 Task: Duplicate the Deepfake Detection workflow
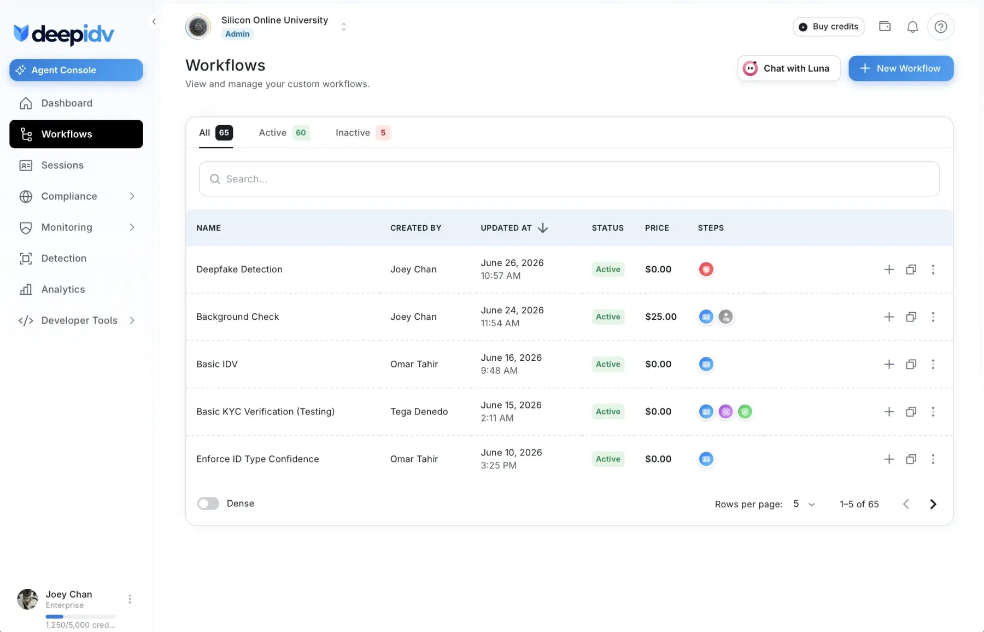[911, 270]
